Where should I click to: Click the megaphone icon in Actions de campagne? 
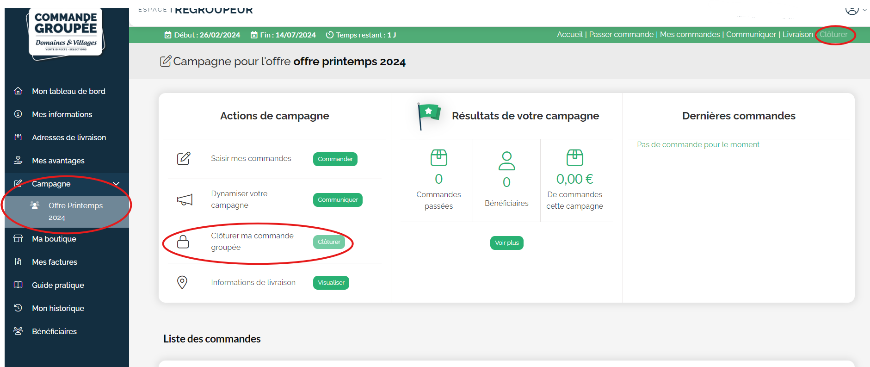coord(185,200)
